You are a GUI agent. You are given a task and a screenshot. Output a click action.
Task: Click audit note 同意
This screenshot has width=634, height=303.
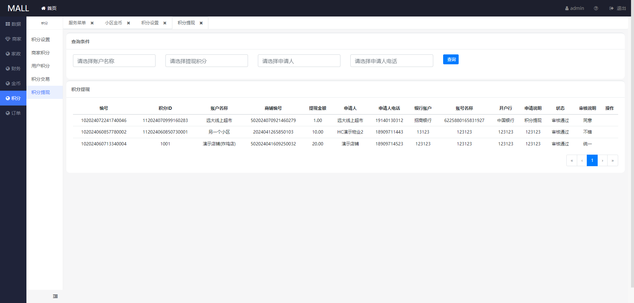click(x=587, y=120)
